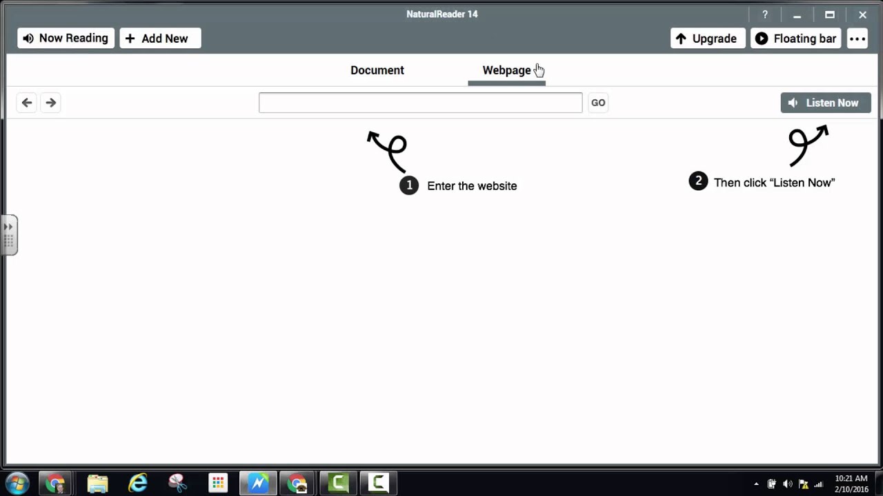This screenshot has width=883, height=496.
Task: Open the Snipping Tool taskbar icon
Action: (x=178, y=483)
